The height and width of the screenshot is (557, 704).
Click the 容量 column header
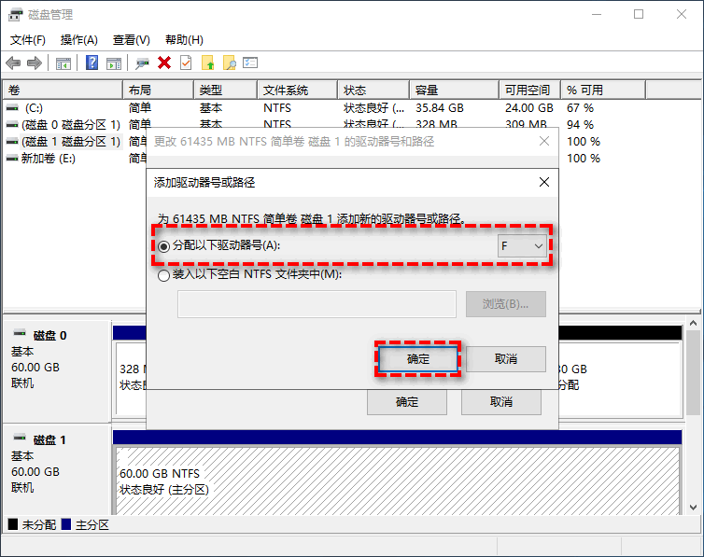coord(427,91)
